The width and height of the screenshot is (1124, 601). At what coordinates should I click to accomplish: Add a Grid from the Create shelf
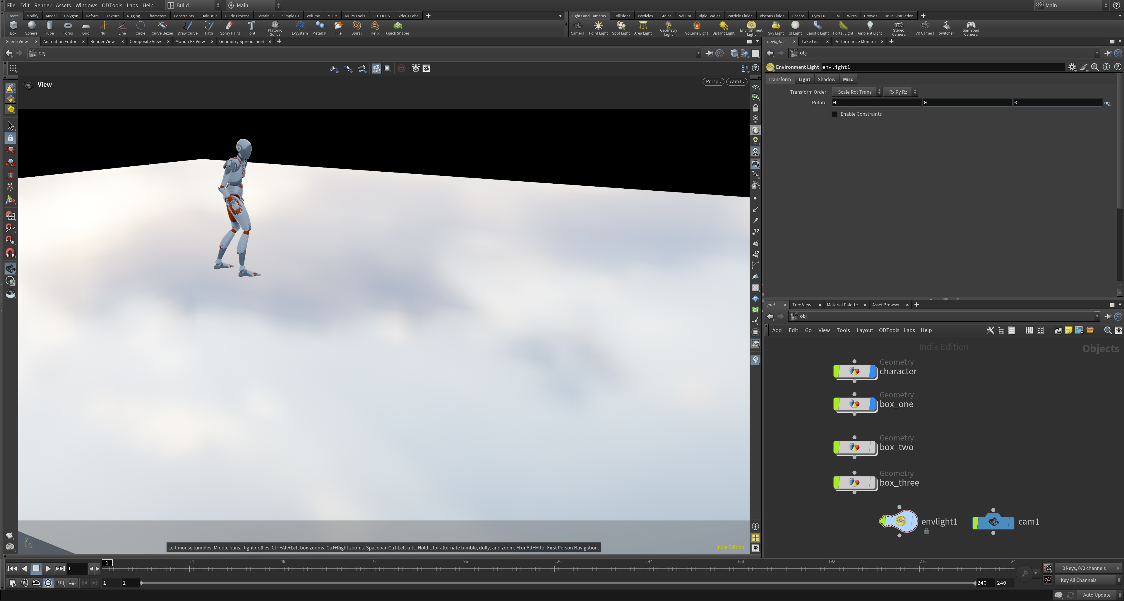pyautogui.click(x=86, y=28)
